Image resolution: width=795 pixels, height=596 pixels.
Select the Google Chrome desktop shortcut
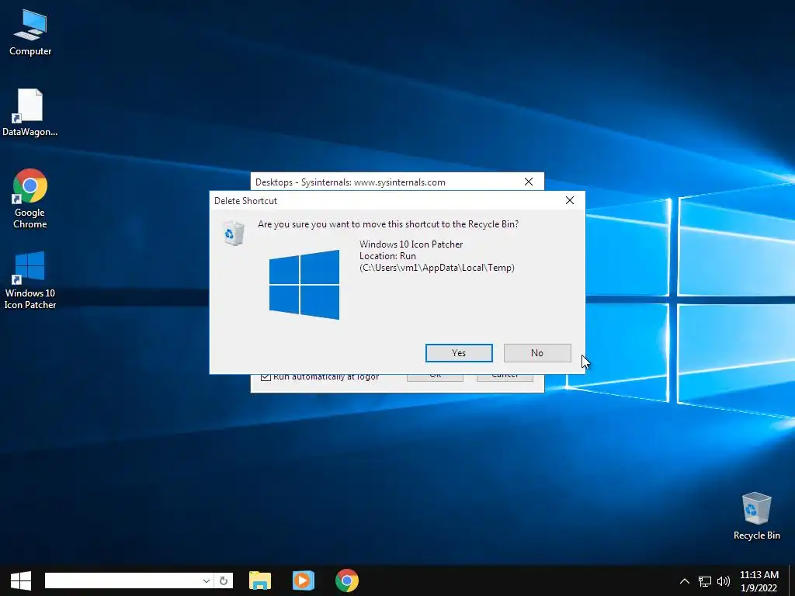(30, 199)
